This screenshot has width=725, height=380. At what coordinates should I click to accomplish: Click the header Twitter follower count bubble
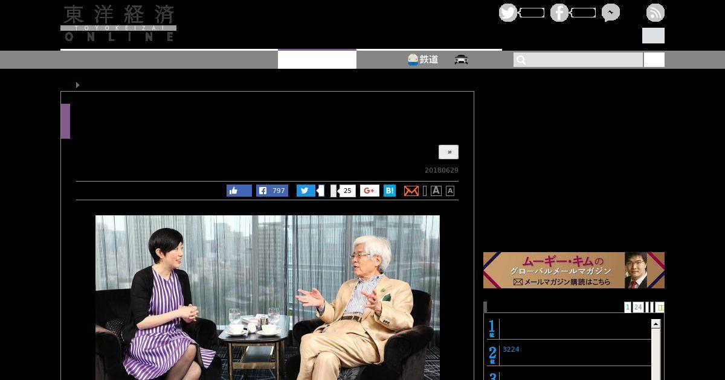pyautogui.click(x=532, y=13)
